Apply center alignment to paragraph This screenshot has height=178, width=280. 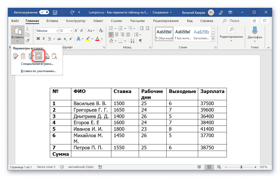click(117, 34)
